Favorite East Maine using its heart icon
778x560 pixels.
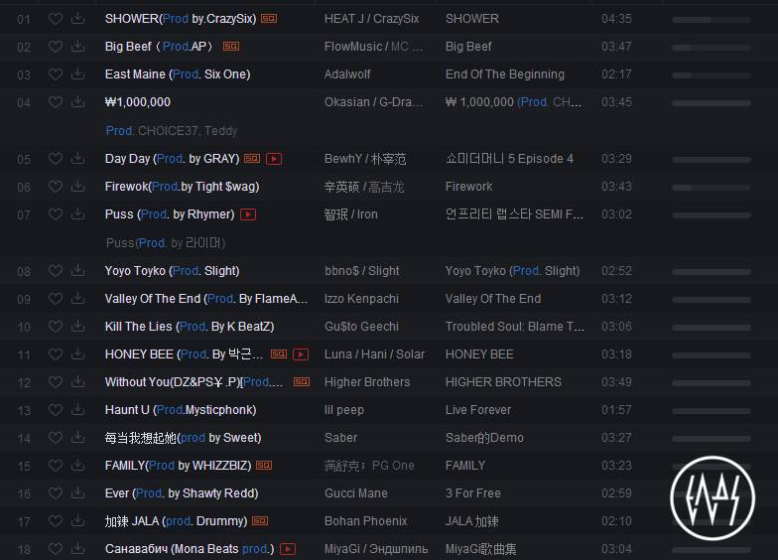click(56, 74)
